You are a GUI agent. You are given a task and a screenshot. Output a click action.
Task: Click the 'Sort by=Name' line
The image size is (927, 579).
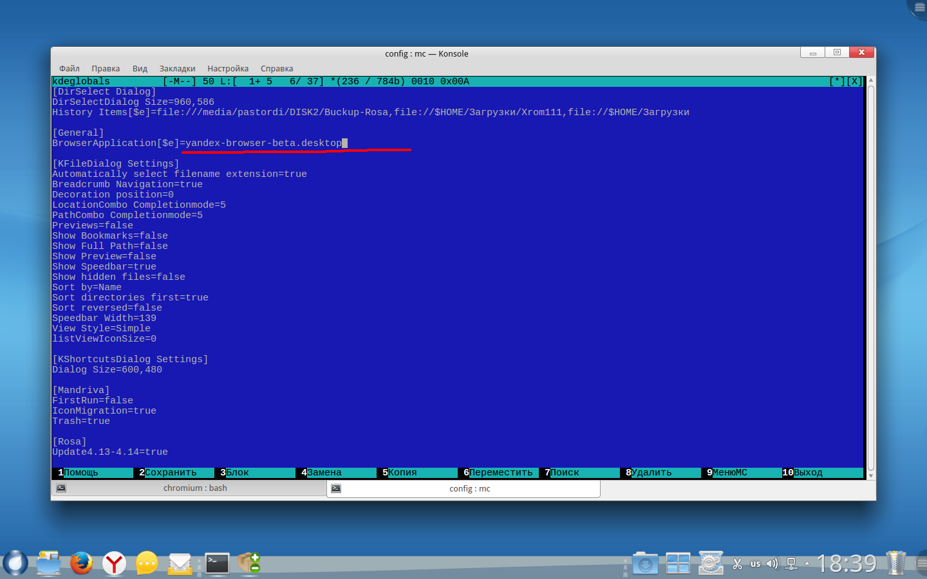tap(87, 288)
